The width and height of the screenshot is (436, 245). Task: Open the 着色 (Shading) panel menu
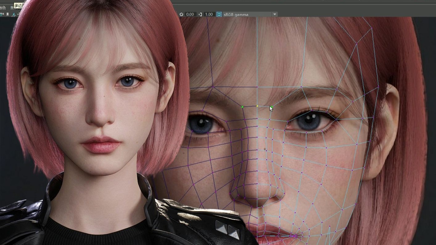click(x=2, y=7)
